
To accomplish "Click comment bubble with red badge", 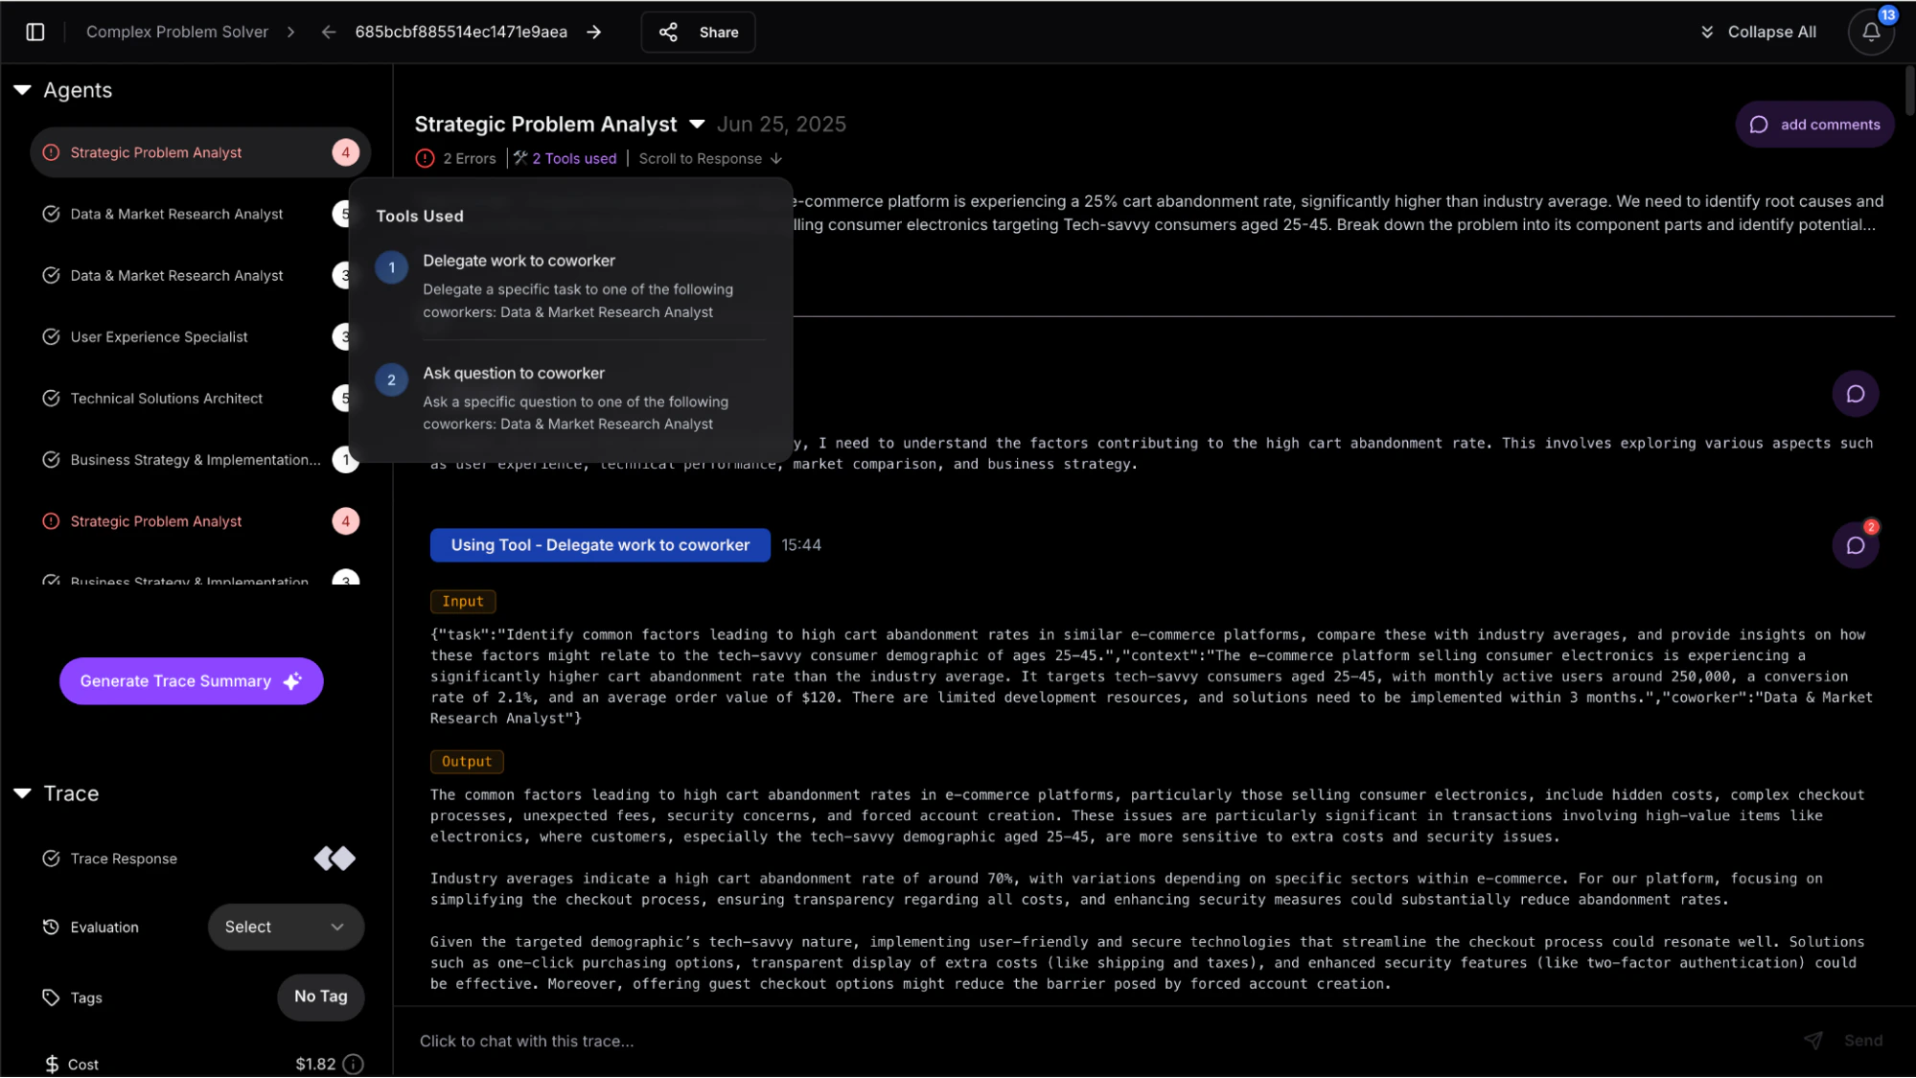I will [x=1855, y=545].
